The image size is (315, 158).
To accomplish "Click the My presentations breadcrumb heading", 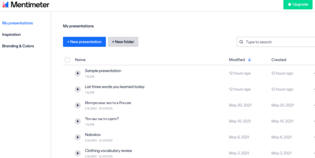I will pos(78,26).
